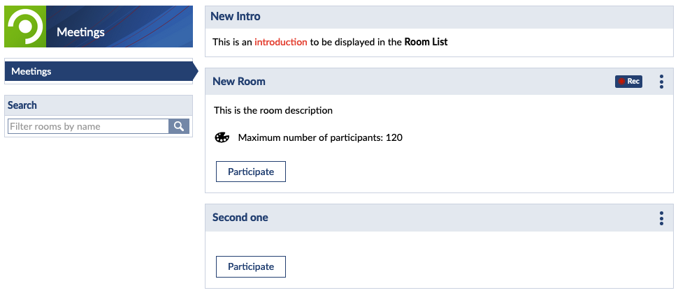Click the New Intro heading
The width and height of the screenshot is (678, 295).
(235, 17)
